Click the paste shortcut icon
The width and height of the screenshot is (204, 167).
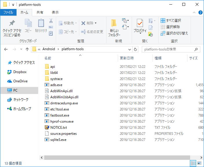click(51, 33)
